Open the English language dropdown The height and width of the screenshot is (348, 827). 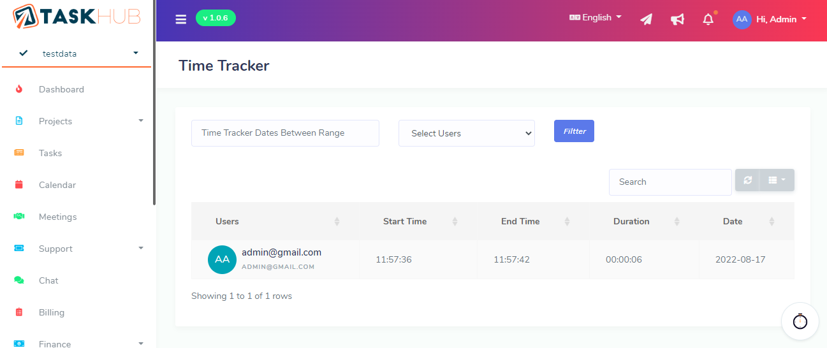[596, 18]
